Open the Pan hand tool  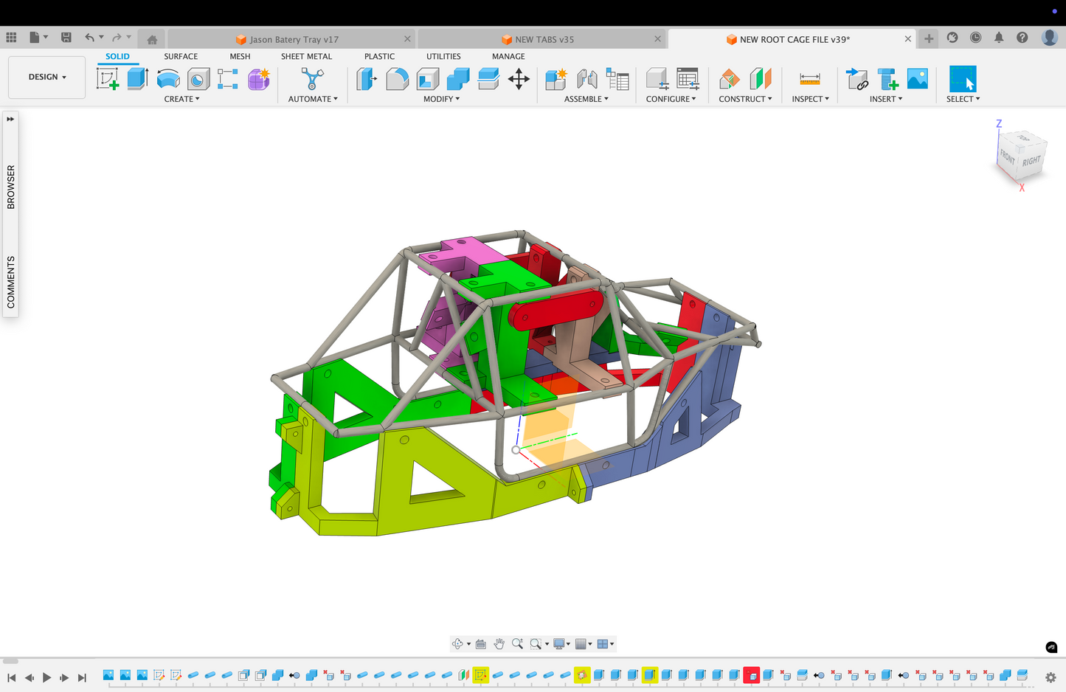[499, 644]
